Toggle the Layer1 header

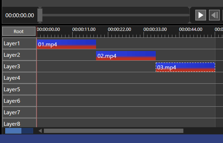(19, 43)
